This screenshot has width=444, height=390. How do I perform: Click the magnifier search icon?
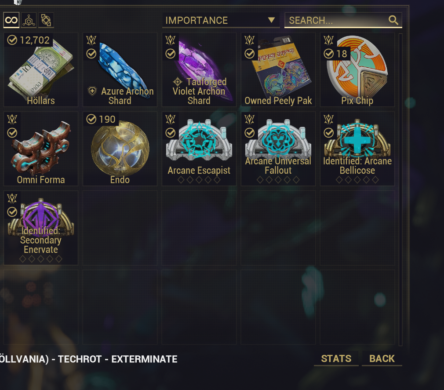(393, 20)
